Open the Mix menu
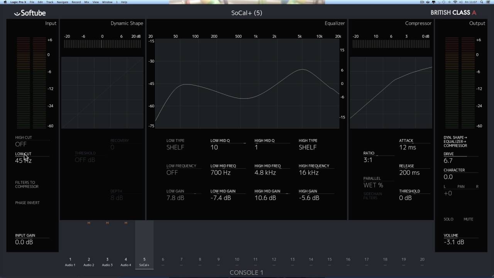Viewport: 494px width, 278px height. (x=86, y=2)
